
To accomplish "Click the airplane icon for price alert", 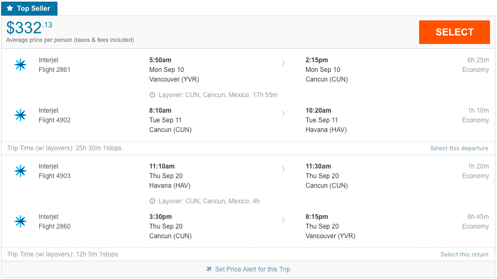I will click(x=209, y=269).
